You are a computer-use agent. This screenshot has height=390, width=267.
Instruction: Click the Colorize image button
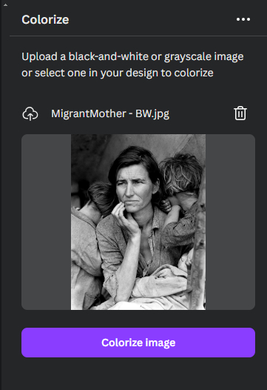[x=138, y=343]
